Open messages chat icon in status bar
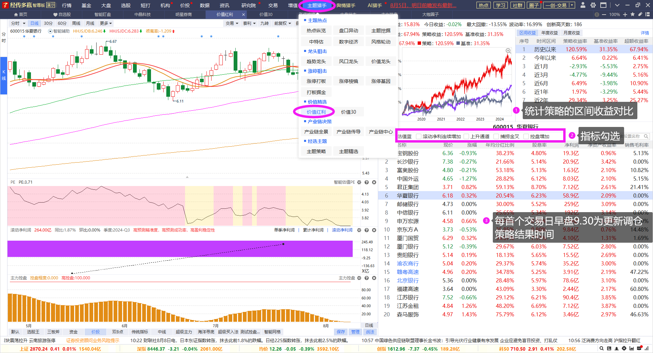Screen dimensions: 653x353 pyautogui.click(x=639, y=349)
